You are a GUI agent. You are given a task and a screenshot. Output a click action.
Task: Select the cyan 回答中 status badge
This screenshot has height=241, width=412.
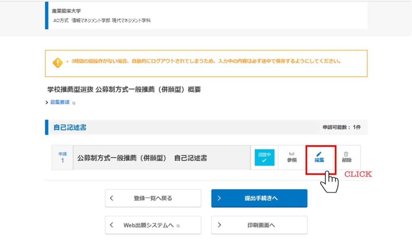[x=264, y=157]
